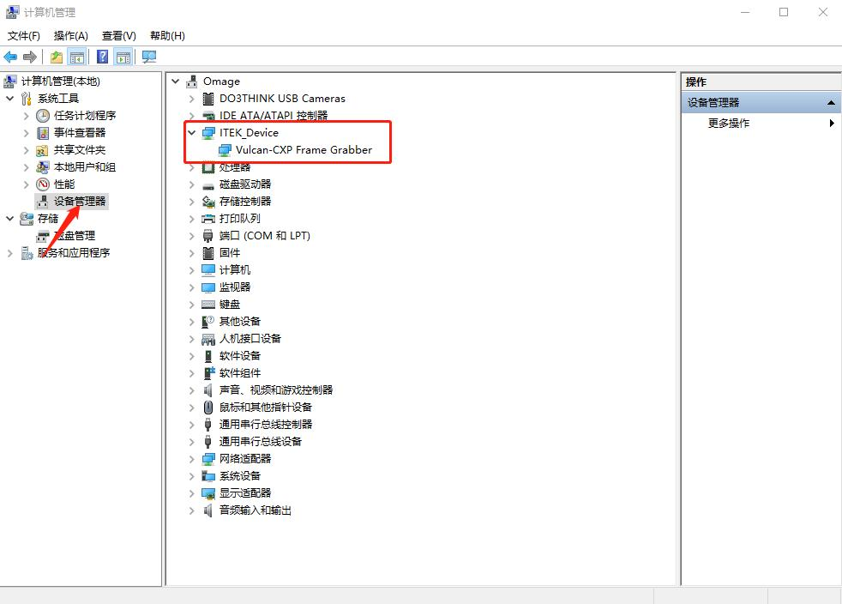The height and width of the screenshot is (604, 842).
Task: Click the audio inputs and outputs speaker icon
Action: pos(208,510)
